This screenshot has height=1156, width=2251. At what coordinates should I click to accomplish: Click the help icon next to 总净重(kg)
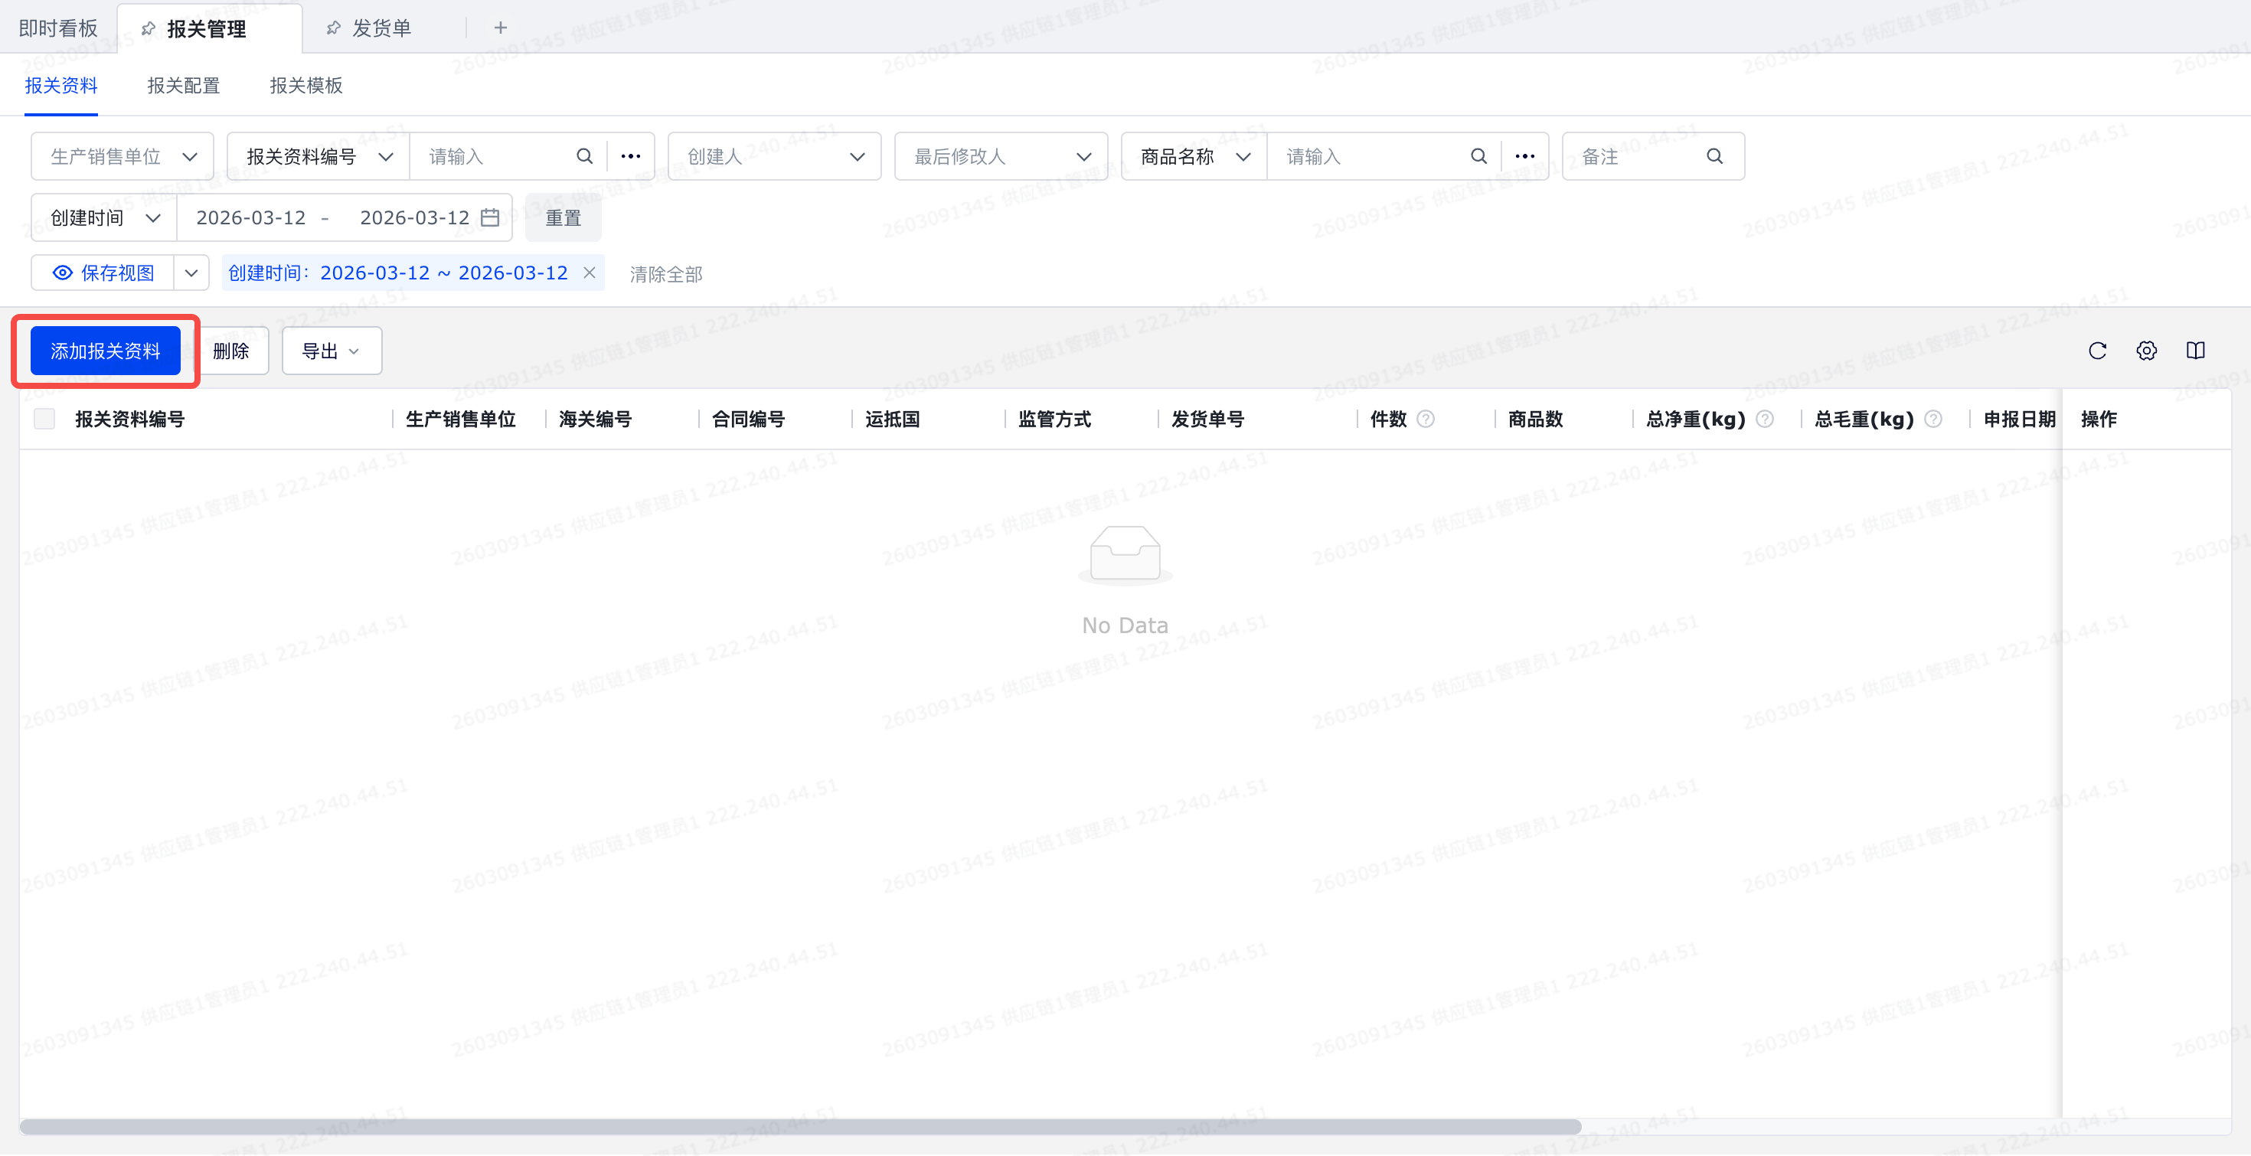[x=1764, y=420]
